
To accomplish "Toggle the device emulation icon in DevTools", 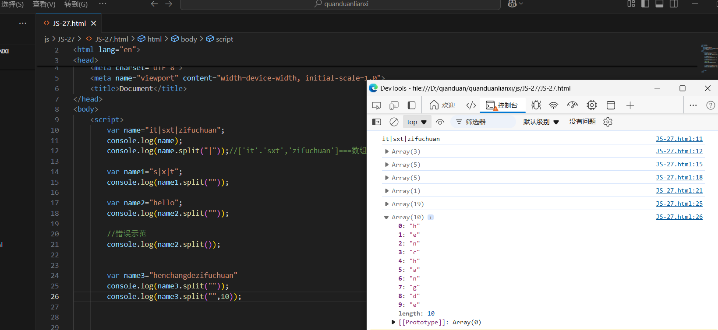I will coord(394,105).
